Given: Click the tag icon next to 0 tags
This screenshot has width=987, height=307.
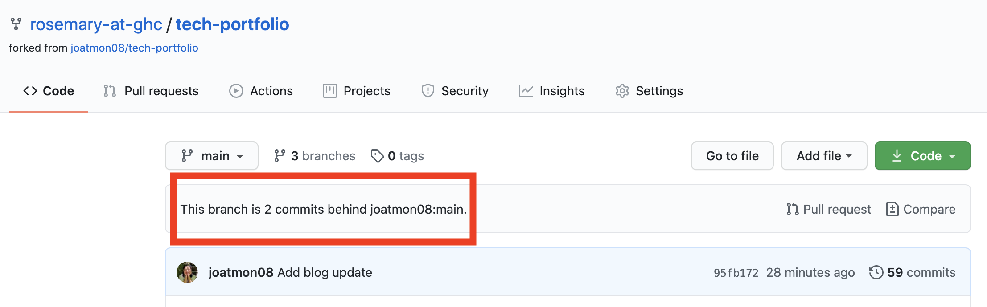Looking at the screenshot, I should [377, 156].
